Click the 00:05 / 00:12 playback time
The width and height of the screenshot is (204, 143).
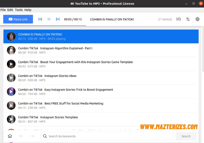click(x=73, y=19)
